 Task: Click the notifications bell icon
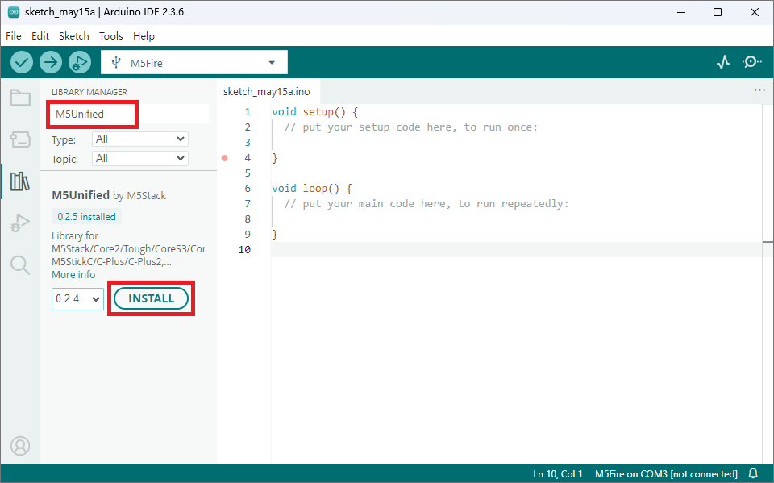coord(753,473)
